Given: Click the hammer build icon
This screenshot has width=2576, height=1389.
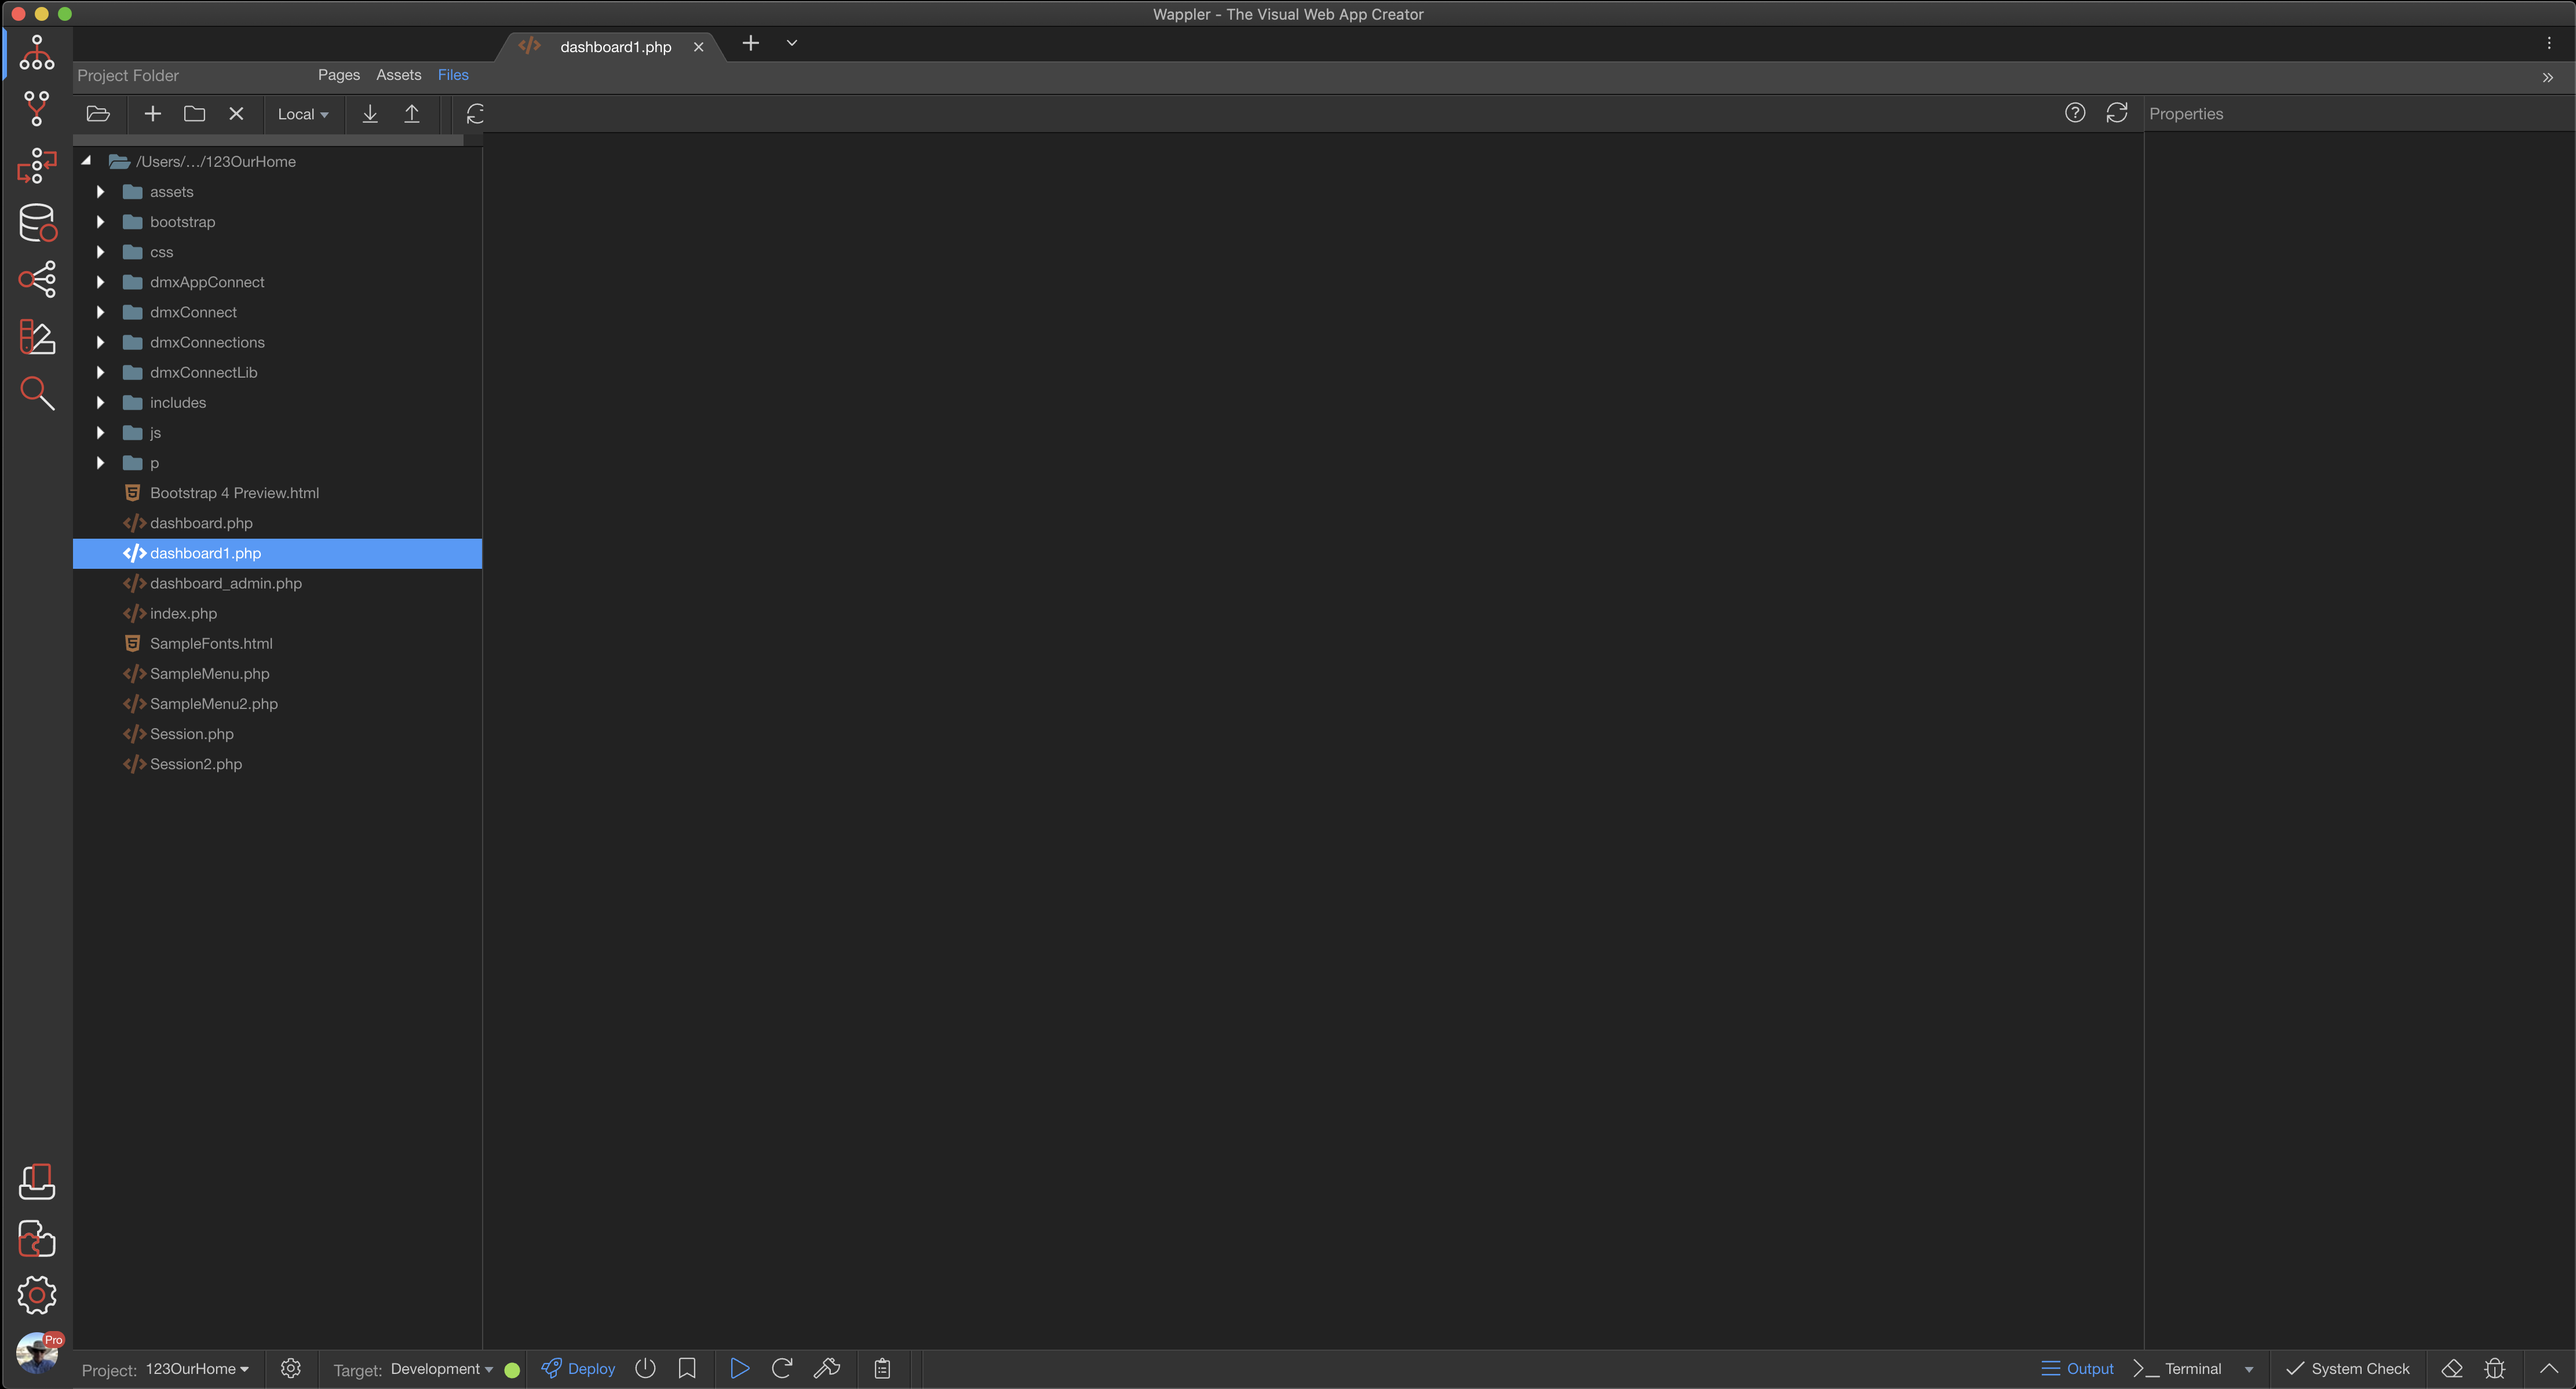Looking at the screenshot, I should tap(826, 1368).
